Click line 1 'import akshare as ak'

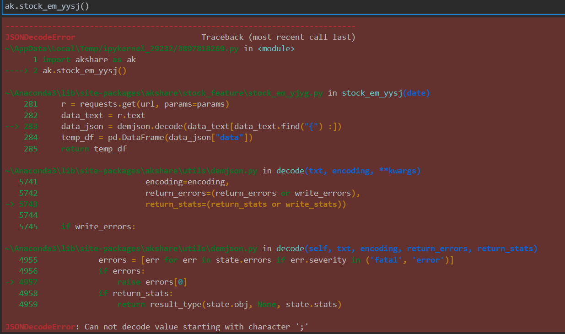click(85, 59)
